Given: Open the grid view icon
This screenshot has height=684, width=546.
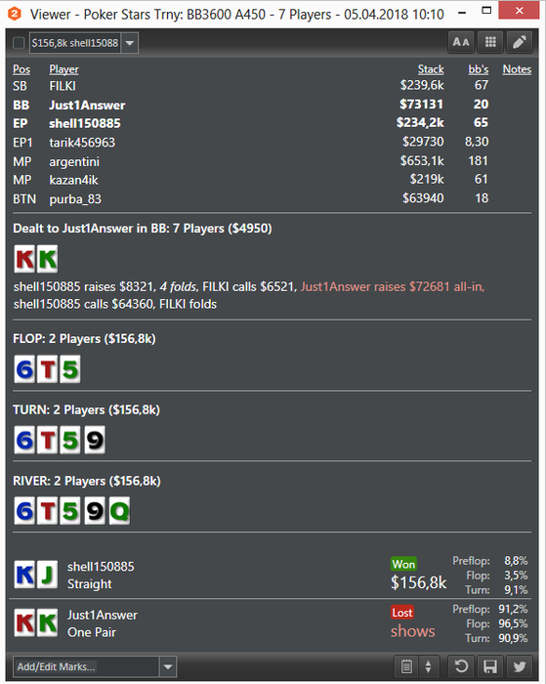Looking at the screenshot, I should coord(490,42).
